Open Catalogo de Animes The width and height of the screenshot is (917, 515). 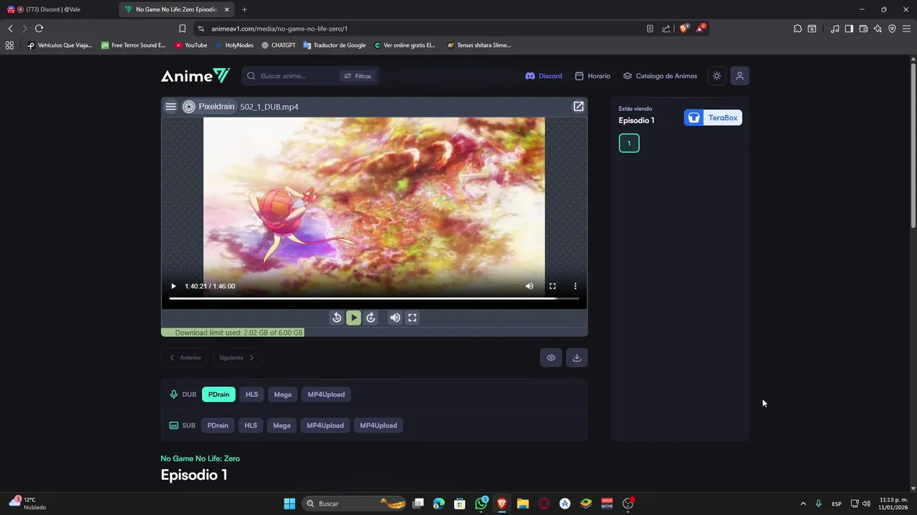coord(660,76)
